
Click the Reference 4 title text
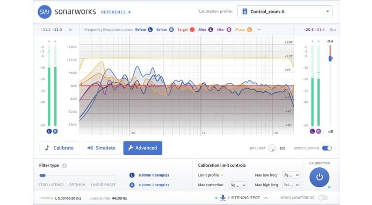(x=116, y=12)
